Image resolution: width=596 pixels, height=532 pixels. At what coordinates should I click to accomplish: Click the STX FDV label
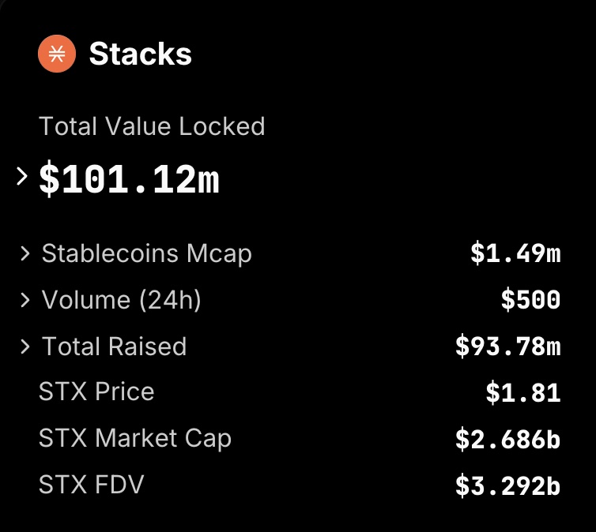(92, 484)
